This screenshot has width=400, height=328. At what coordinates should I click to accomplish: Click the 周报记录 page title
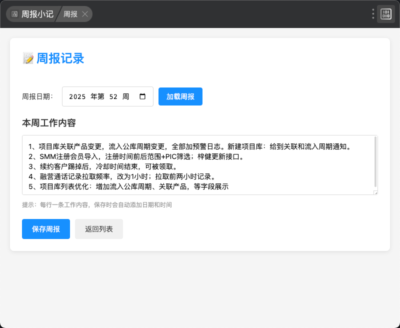coord(60,58)
